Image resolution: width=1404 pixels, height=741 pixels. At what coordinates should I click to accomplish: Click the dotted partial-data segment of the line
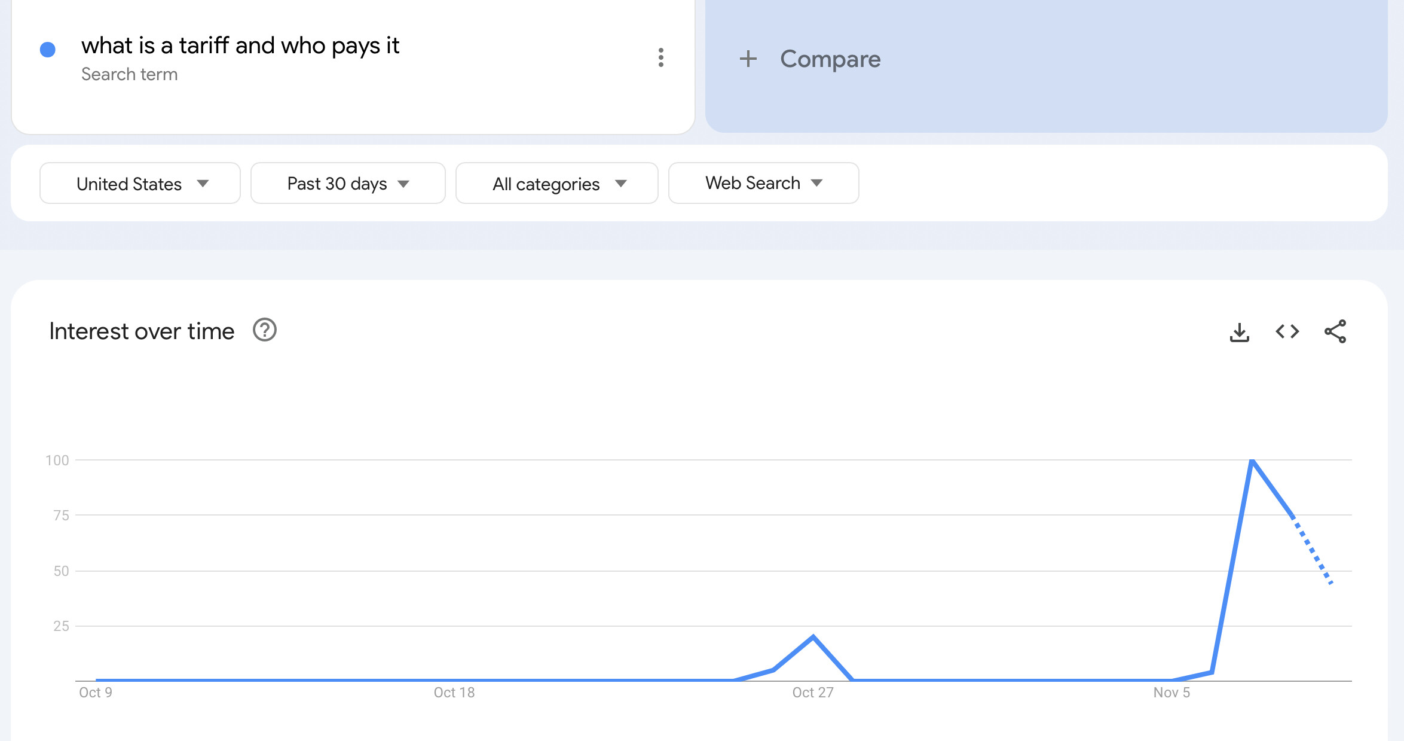(1312, 550)
